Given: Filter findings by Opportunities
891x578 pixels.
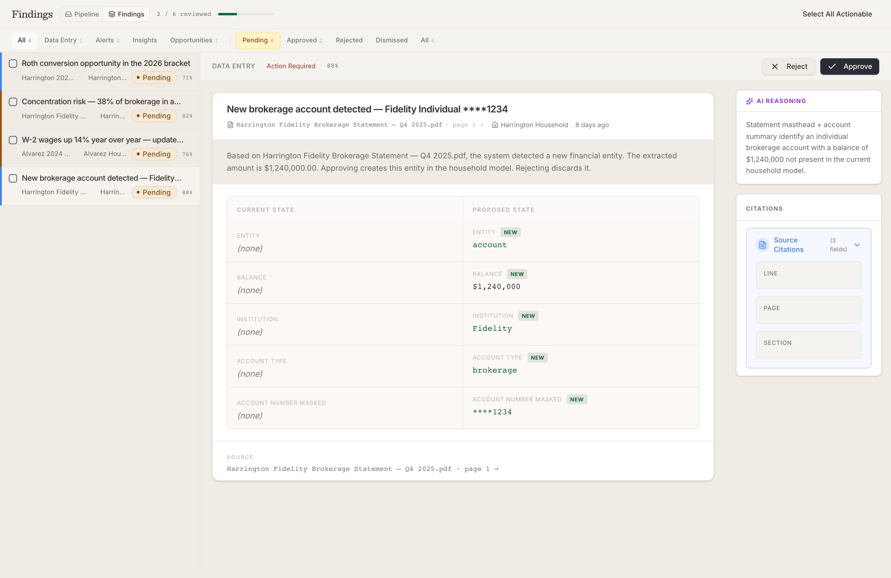Looking at the screenshot, I should coord(194,40).
